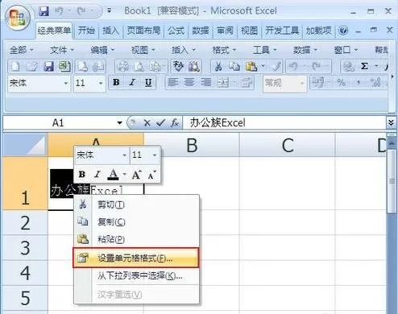This screenshot has height=314, width=398.
Task: Select column C header
Action: 287,145
